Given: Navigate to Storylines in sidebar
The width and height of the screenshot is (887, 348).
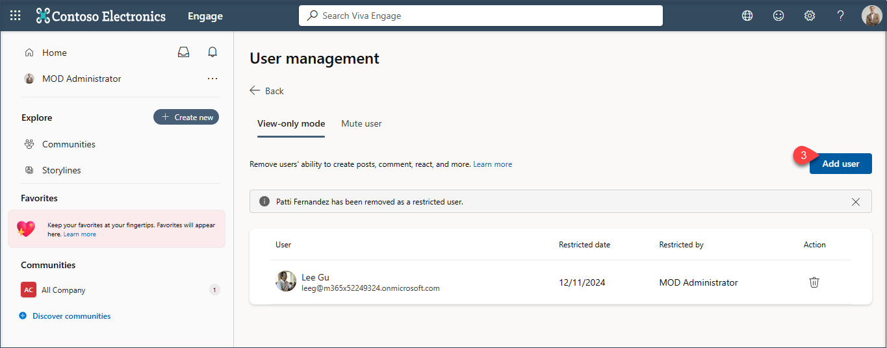Looking at the screenshot, I should (61, 170).
